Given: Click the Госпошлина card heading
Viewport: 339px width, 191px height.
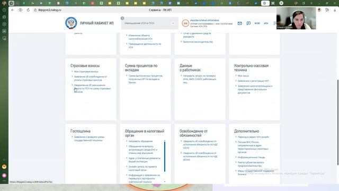Looking at the screenshot, I should [81, 131].
